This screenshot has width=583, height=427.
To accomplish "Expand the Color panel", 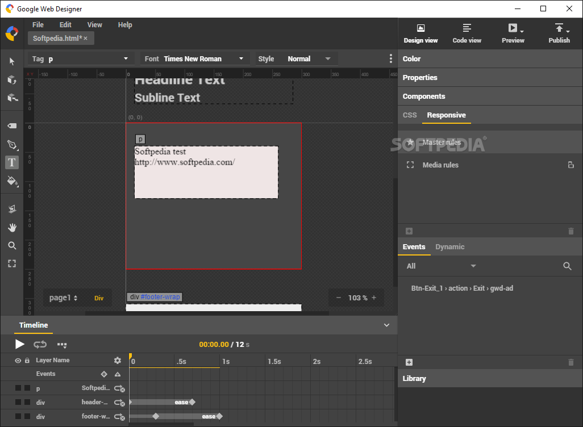I will [490, 58].
